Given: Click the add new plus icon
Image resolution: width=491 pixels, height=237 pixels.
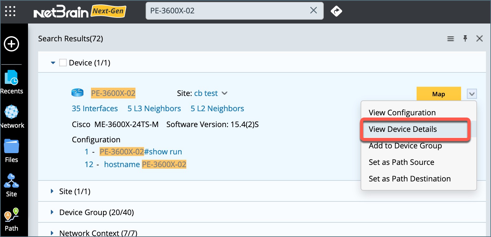Looking at the screenshot, I should (11, 44).
